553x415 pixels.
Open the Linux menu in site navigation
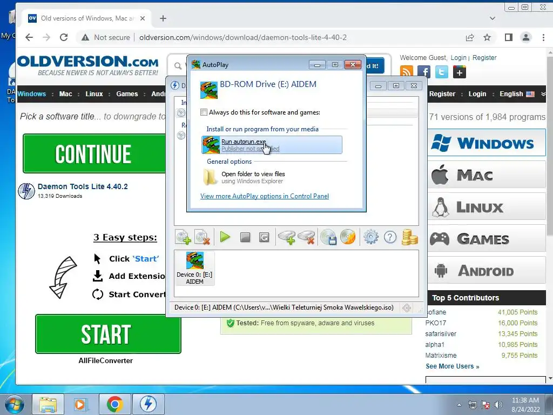(94, 94)
